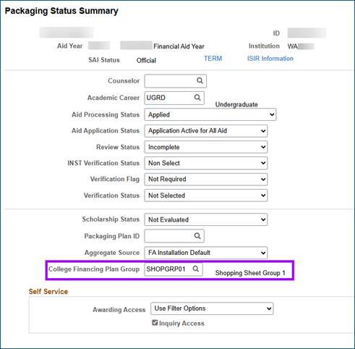Toggle the Inquiry Access checkbox
The width and height of the screenshot is (355, 349).
(155, 323)
